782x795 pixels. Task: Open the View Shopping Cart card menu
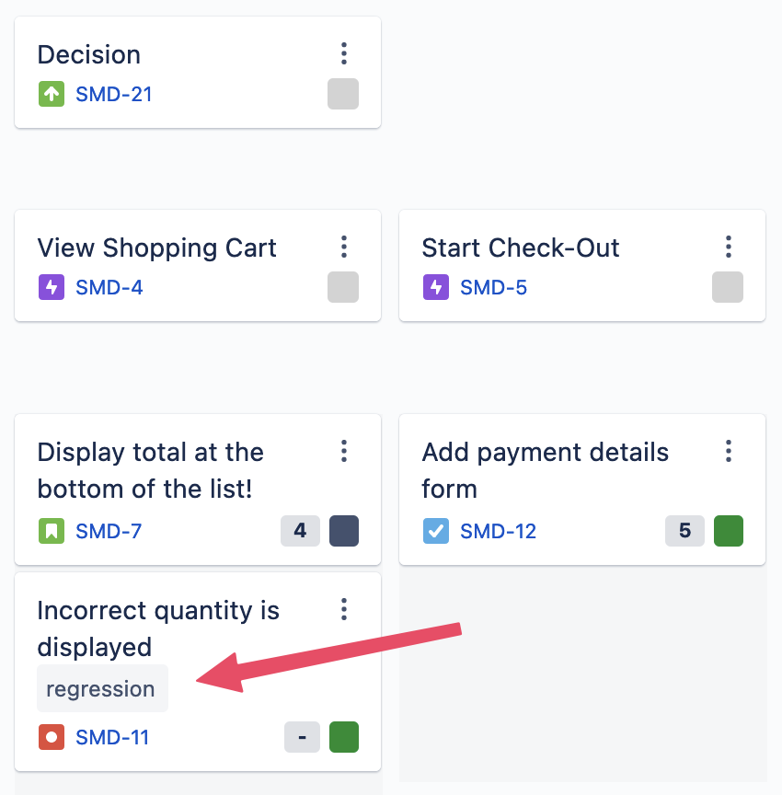[x=344, y=247]
